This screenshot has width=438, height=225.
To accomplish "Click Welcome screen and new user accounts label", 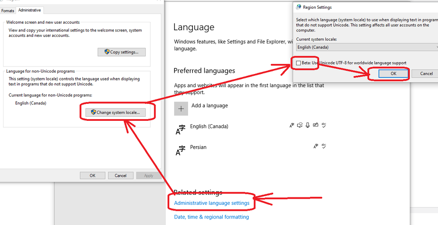I will point(43,22).
